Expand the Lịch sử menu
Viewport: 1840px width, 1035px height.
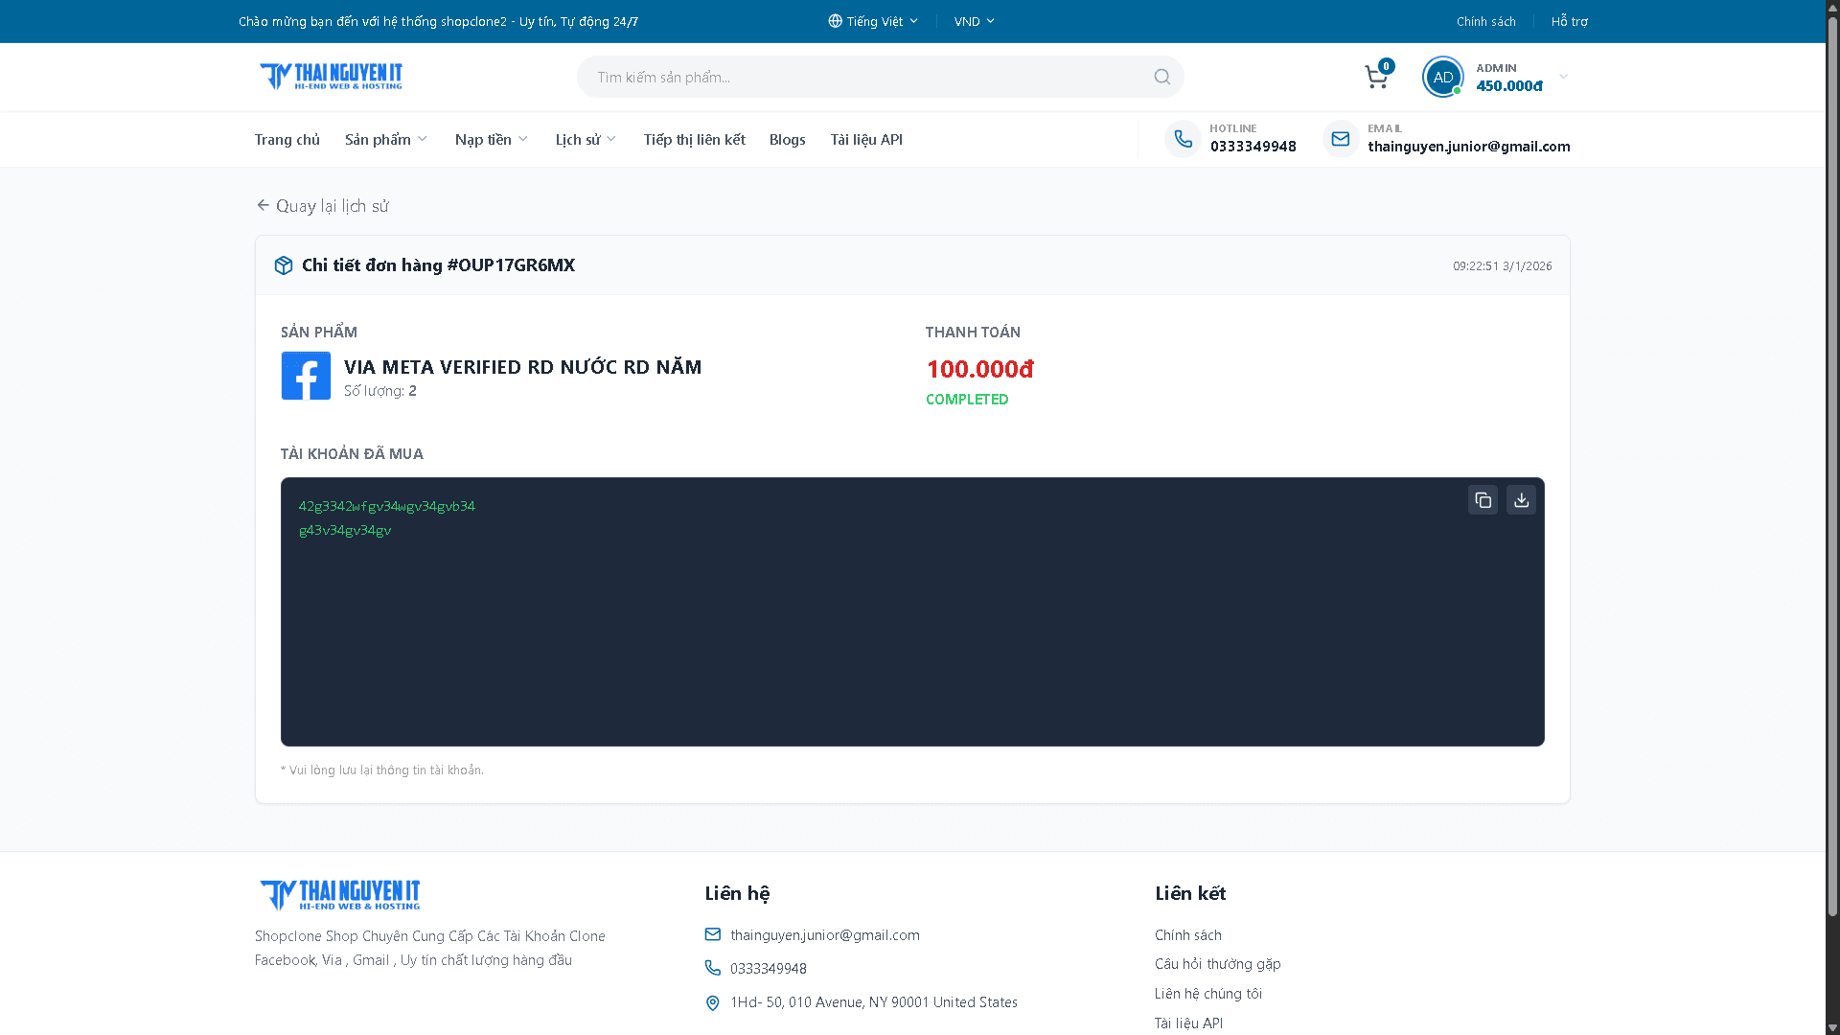tap(586, 139)
